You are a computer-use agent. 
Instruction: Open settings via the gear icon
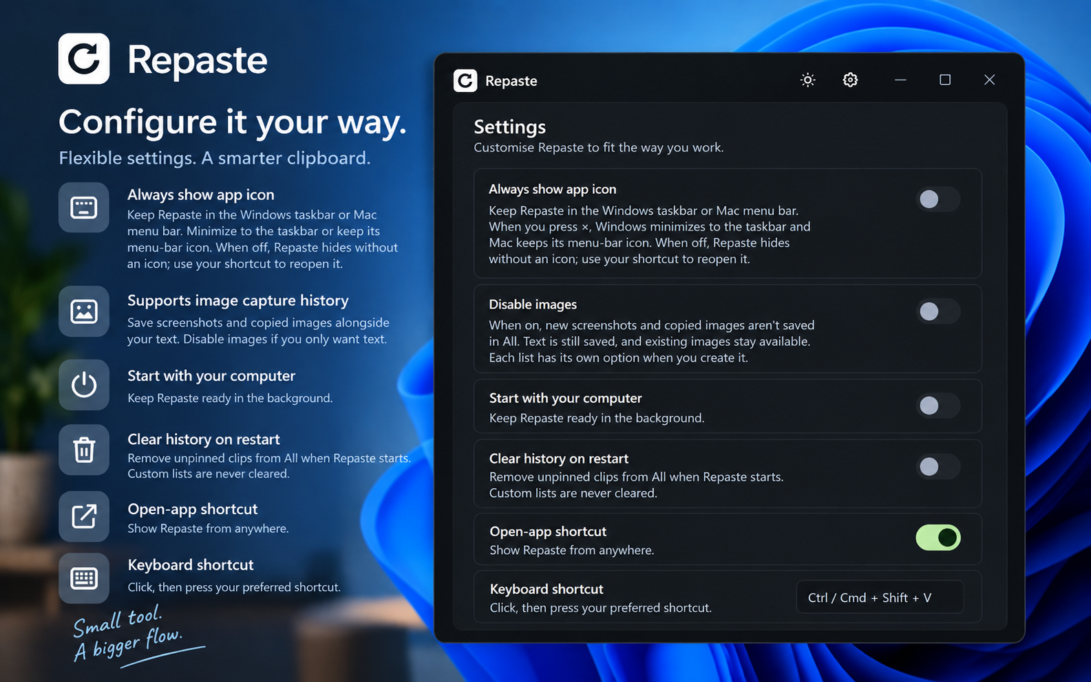(850, 80)
